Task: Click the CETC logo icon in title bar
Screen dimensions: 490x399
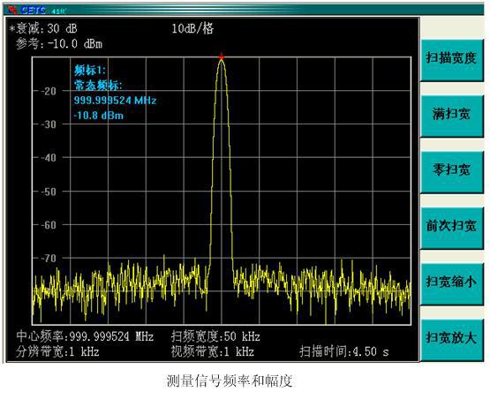Action: 13,10
